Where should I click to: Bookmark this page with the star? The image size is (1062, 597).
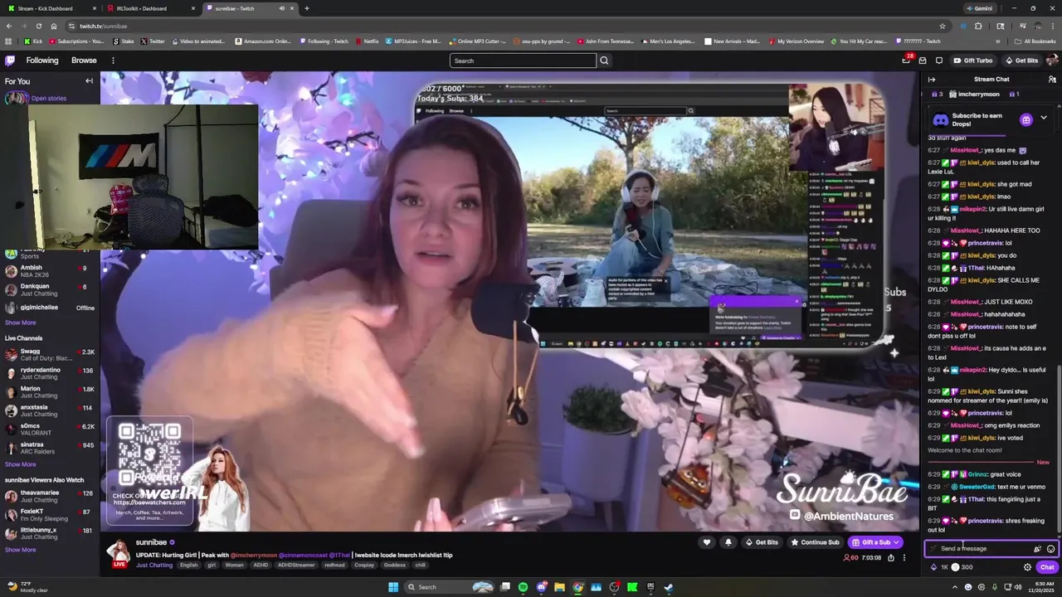[x=942, y=26]
